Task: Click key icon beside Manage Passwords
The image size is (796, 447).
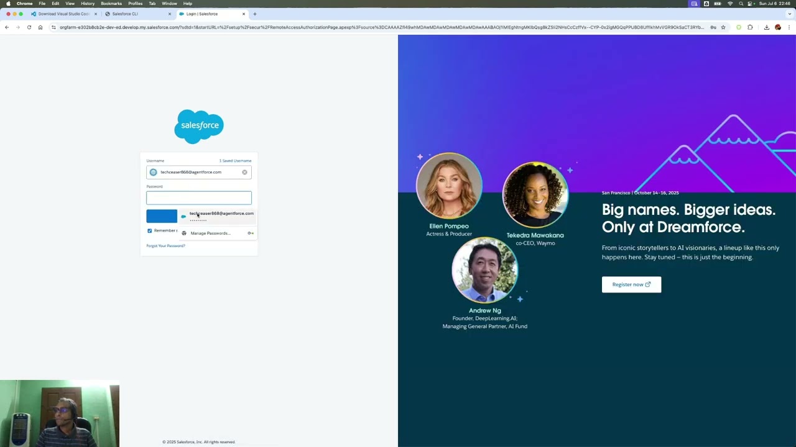Action: tap(251, 233)
